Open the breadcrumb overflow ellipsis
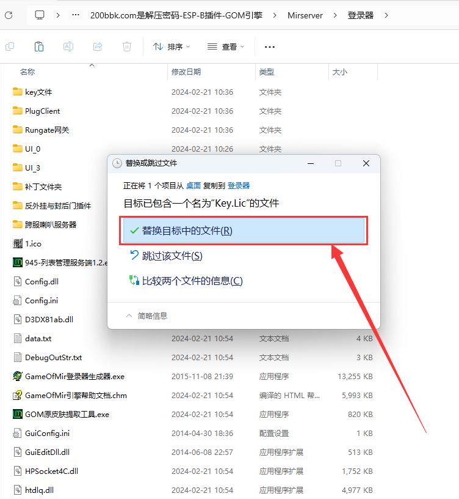Image resolution: width=459 pixels, height=499 pixels. point(76,15)
